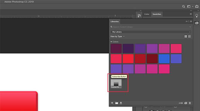Select the Subscribe Button graphic thumbnail
This screenshot has width=200, height=111.
pos(116,84)
